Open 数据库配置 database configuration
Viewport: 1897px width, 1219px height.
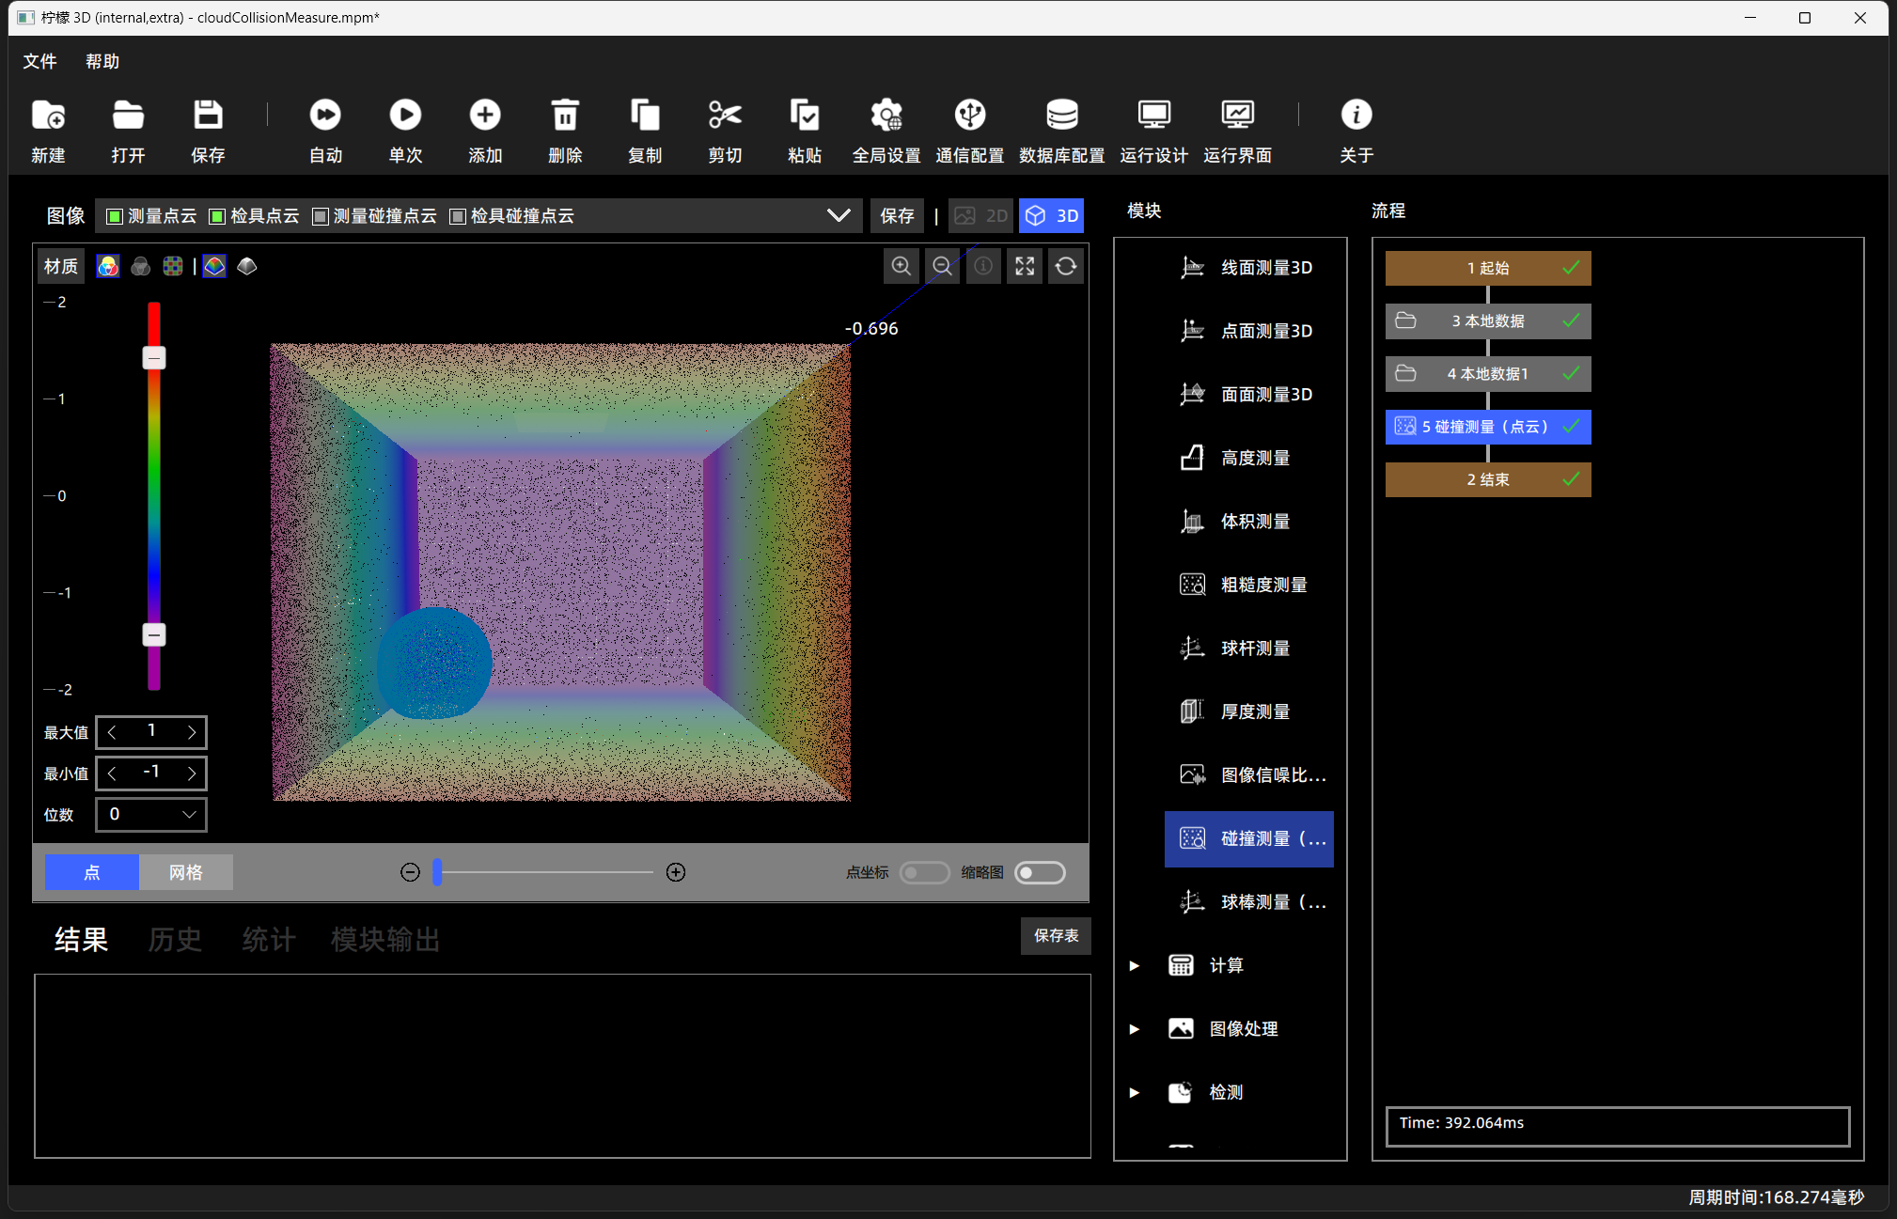point(1061,115)
